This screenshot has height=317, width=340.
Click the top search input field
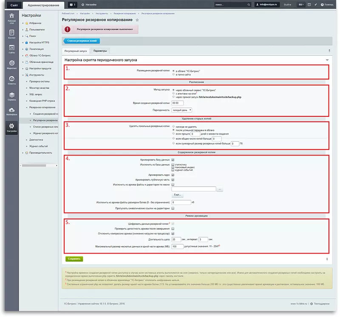pyautogui.click(x=231, y=5)
